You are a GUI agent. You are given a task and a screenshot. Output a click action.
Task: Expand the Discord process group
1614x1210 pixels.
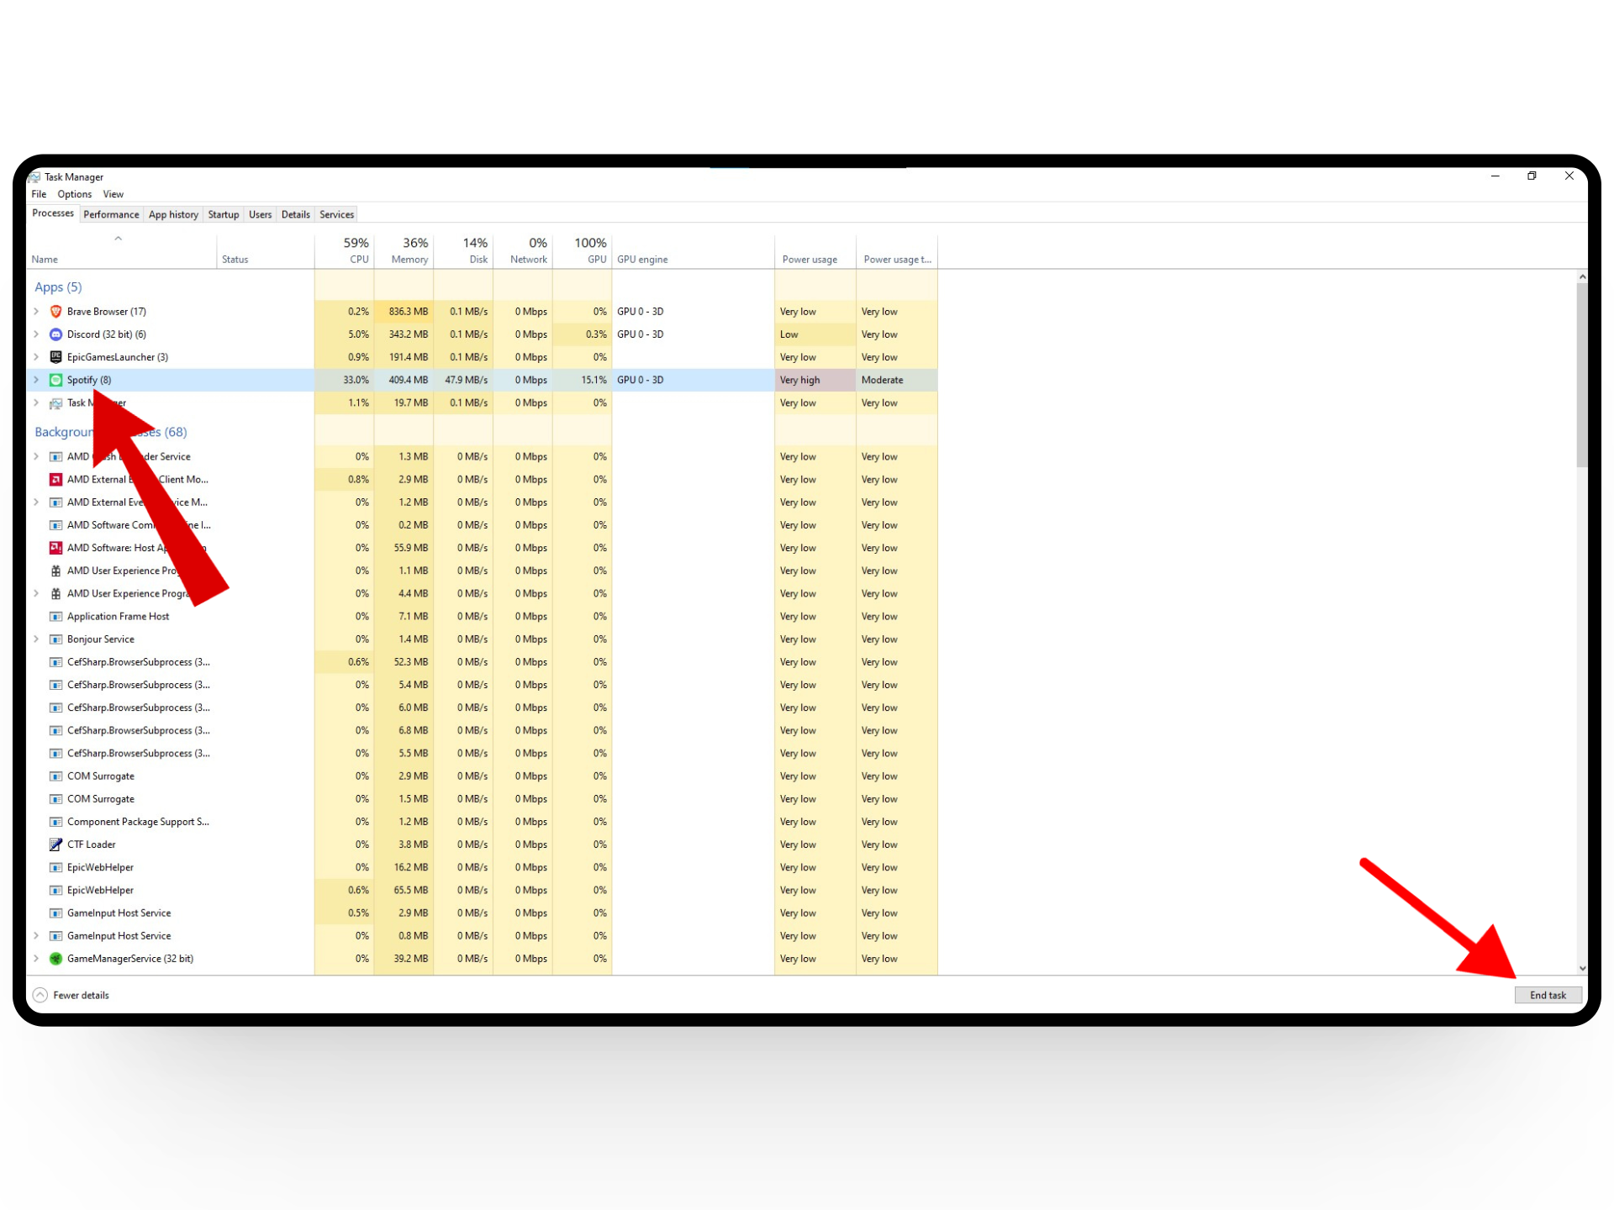click(x=36, y=334)
